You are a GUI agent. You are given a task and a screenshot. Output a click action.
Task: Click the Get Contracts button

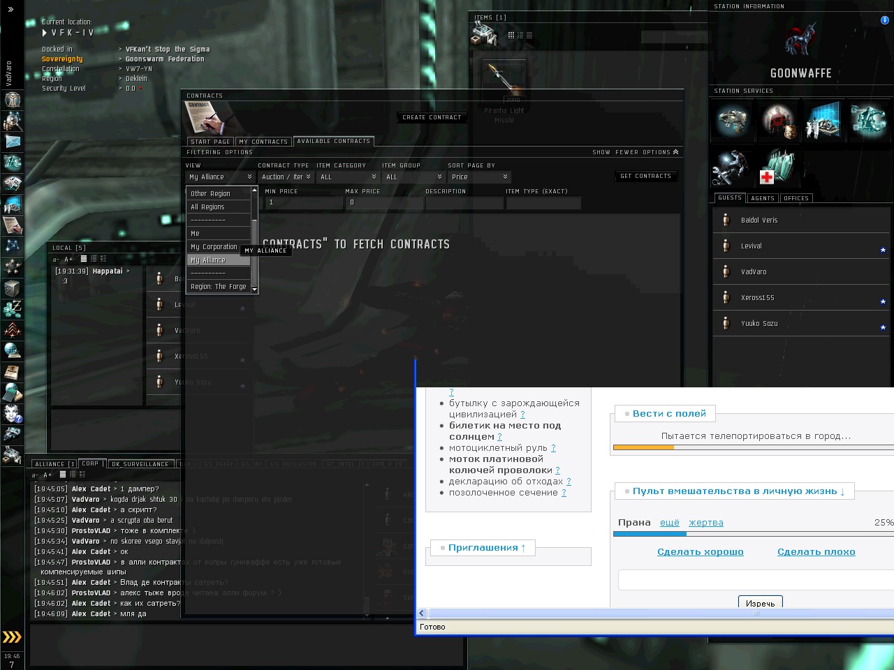click(x=646, y=176)
